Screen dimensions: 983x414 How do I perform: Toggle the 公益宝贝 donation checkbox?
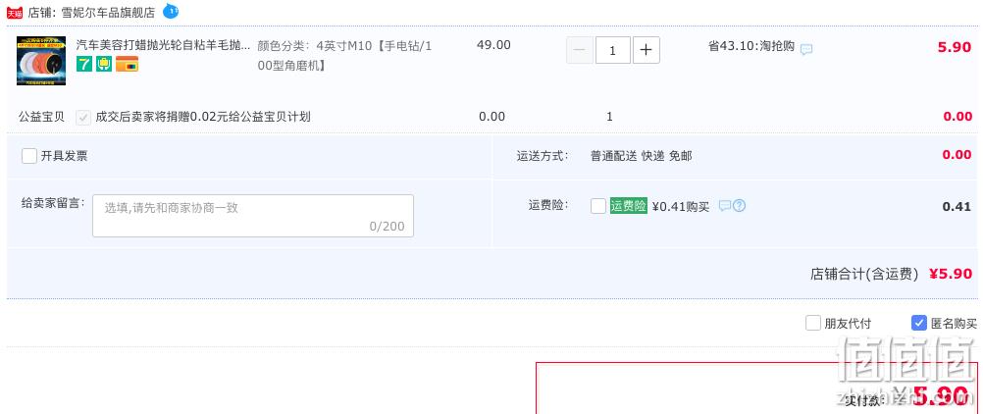click(x=82, y=118)
